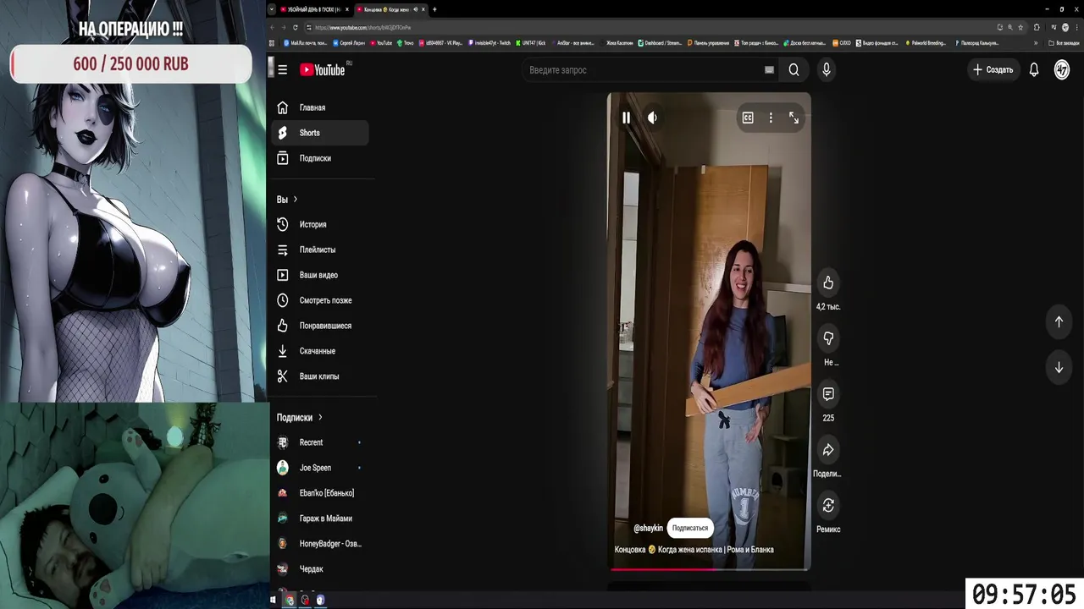This screenshot has height=609, width=1084.
Task: Click the browser address bar URL
Action: pos(363,27)
